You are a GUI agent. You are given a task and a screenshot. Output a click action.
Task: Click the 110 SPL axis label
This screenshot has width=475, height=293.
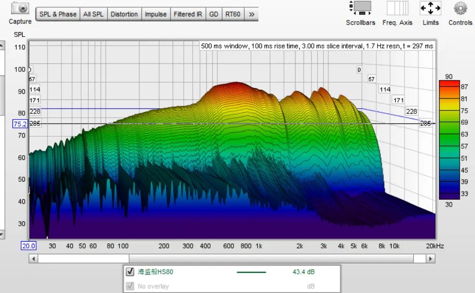pos(20,47)
